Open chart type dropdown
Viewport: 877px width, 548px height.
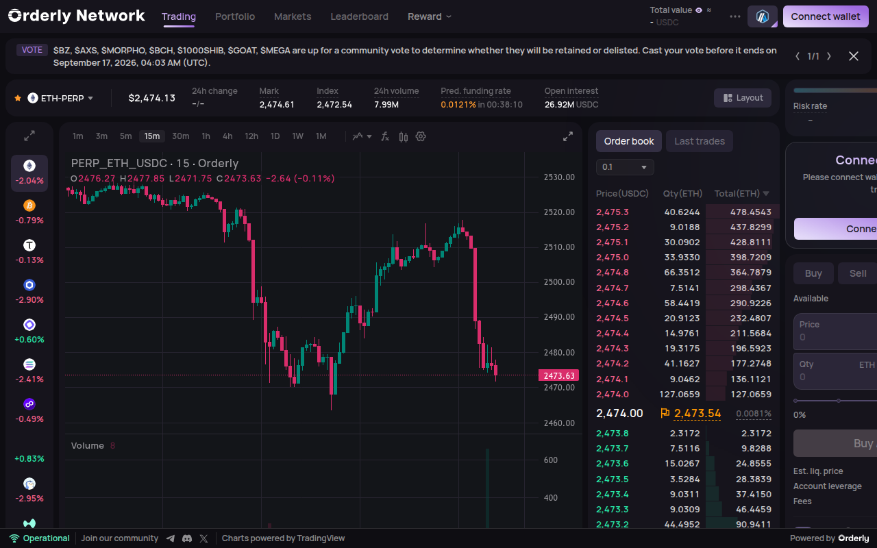pyautogui.click(x=362, y=136)
